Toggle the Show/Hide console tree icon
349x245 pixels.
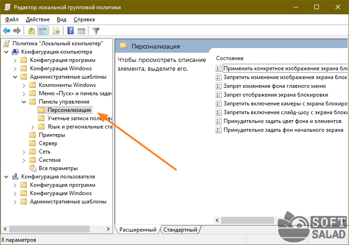(42, 31)
